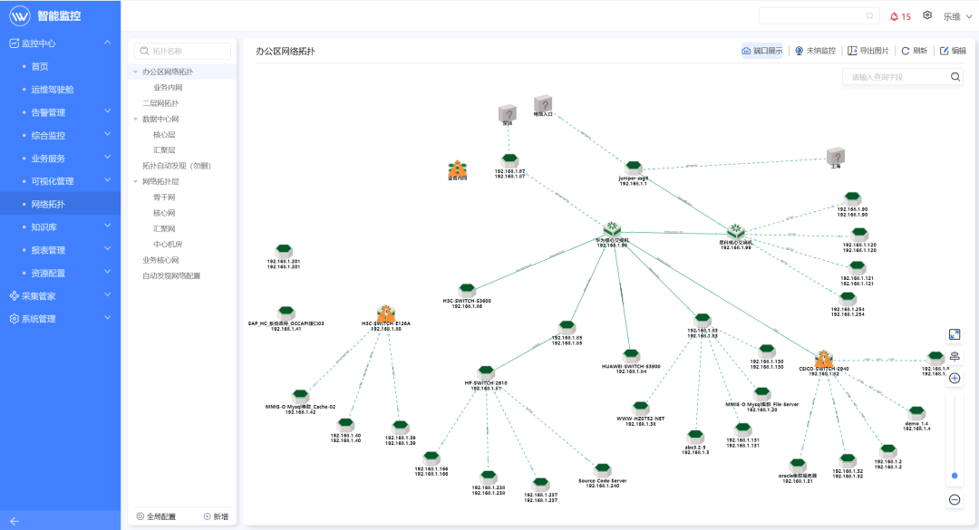Select the H3C-SWITCH-E126A warning node
This screenshot has width=979, height=530.
pos(385,313)
